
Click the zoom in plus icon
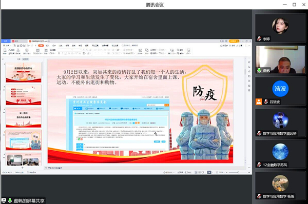click(249, 172)
